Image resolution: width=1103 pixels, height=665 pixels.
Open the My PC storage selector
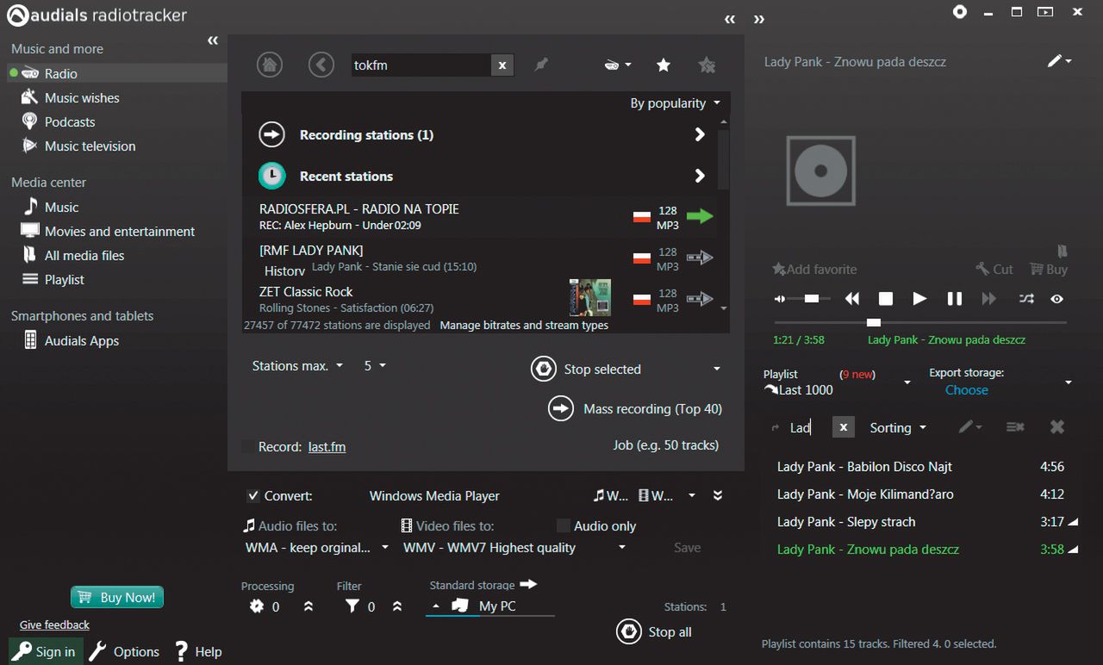(490, 606)
